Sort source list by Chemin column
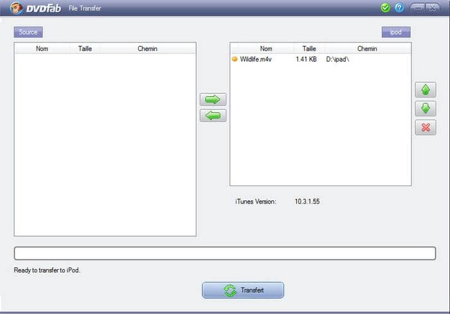The image size is (450, 314). (147, 48)
